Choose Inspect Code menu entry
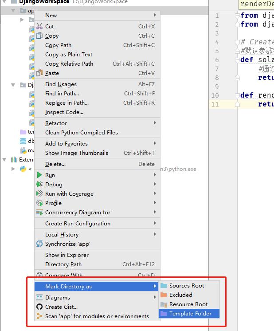Screen dimensions: 274x331 [97, 112]
